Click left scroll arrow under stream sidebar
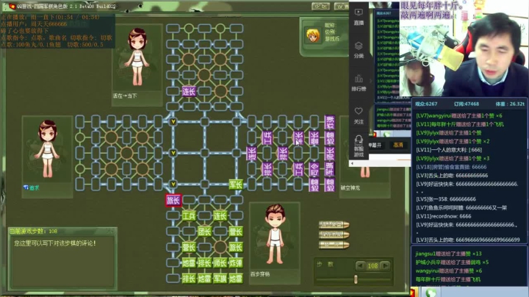Viewport: 529px width, 297px height. [352, 163]
